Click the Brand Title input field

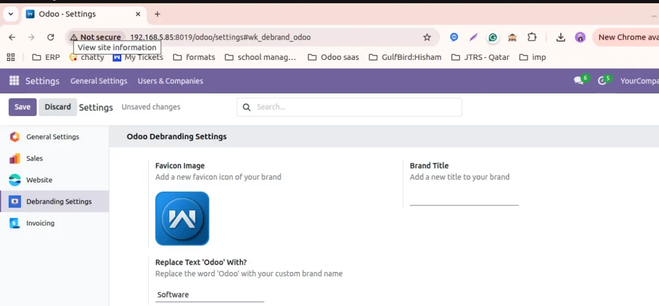[x=464, y=198]
